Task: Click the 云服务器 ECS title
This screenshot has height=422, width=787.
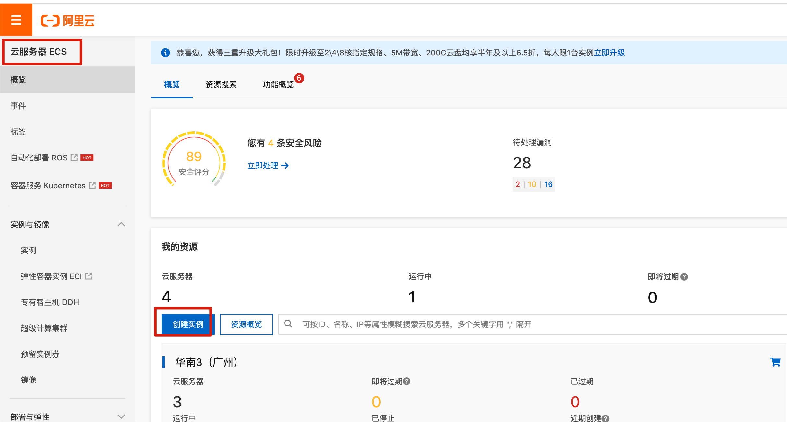Action: pyautogui.click(x=39, y=52)
